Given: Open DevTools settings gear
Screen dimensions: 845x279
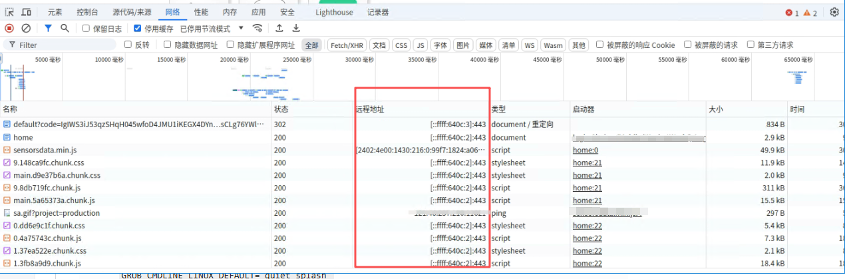Looking at the screenshot, I should pos(834,12).
